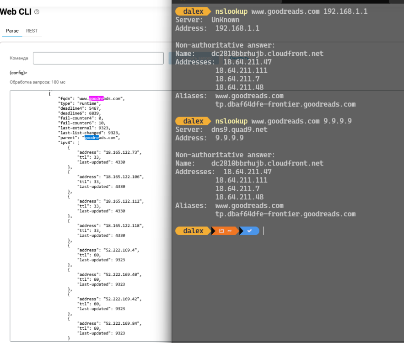
Task: Open the help icon beside Web CLI
Action: [37, 12]
